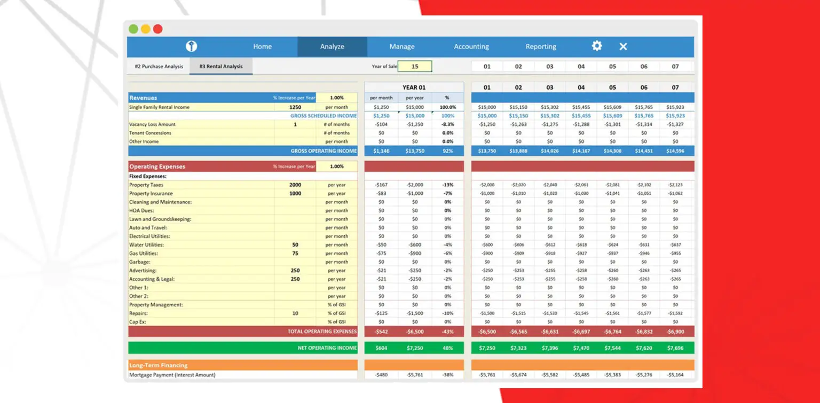Select the Vacancy Loss Amount value cell

(x=295, y=124)
